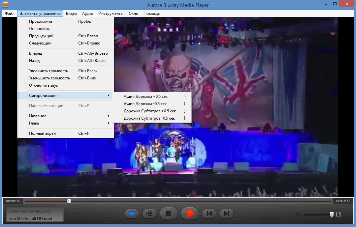Open the Инструменты menu

click(111, 14)
